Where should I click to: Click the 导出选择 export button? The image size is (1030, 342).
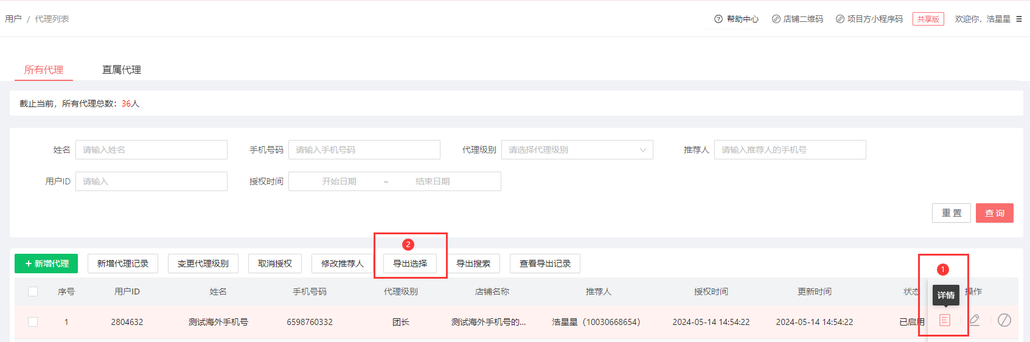click(410, 263)
